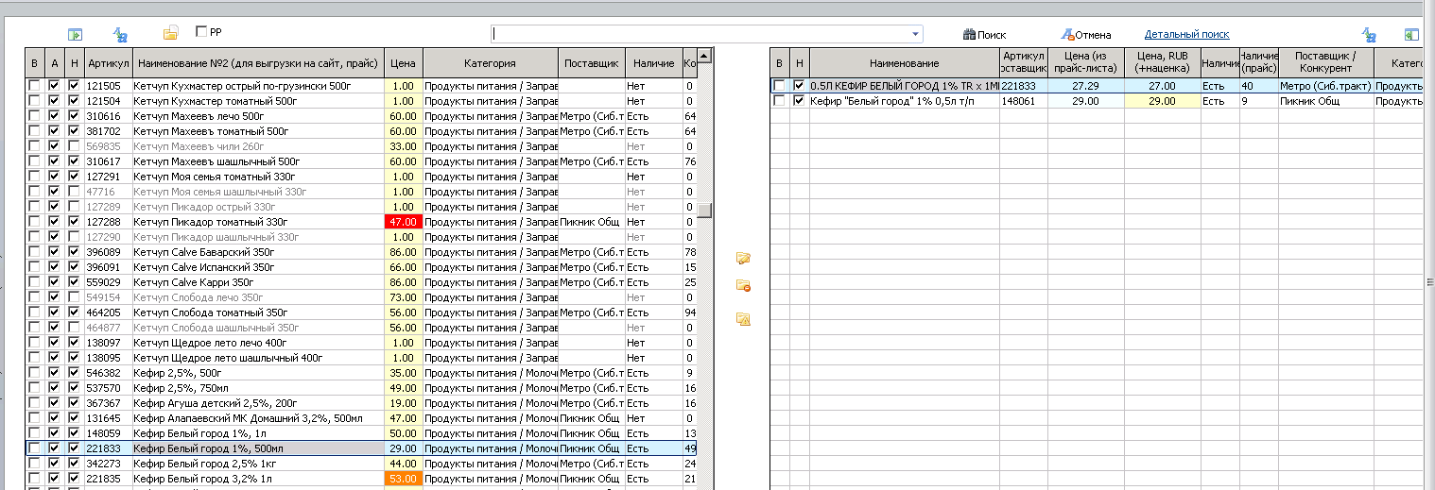Click the green arrow panel icon at far right
The image size is (1435, 490).
point(1412,34)
